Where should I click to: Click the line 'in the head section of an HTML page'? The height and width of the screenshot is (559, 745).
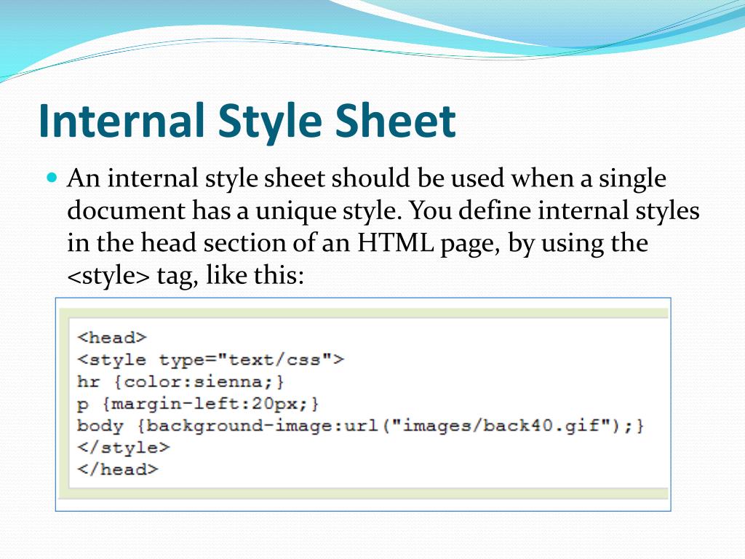(x=357, y=243)
